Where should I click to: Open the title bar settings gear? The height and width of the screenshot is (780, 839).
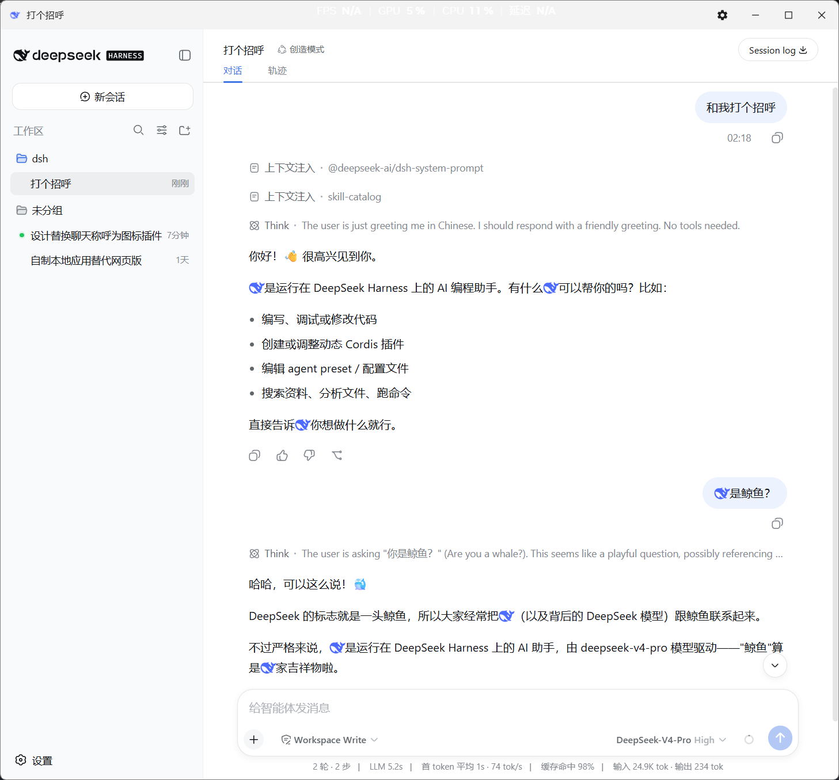722,16
